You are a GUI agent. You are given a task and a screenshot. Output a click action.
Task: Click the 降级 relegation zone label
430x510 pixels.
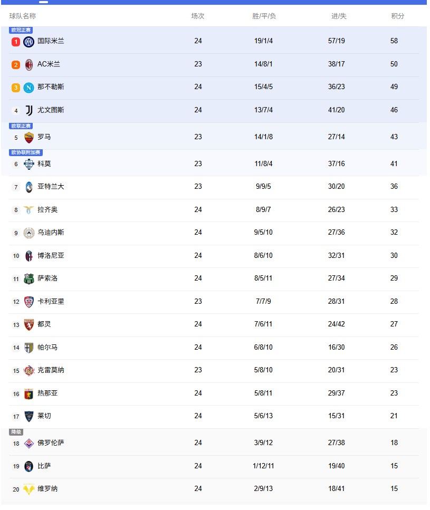point(16,432)
